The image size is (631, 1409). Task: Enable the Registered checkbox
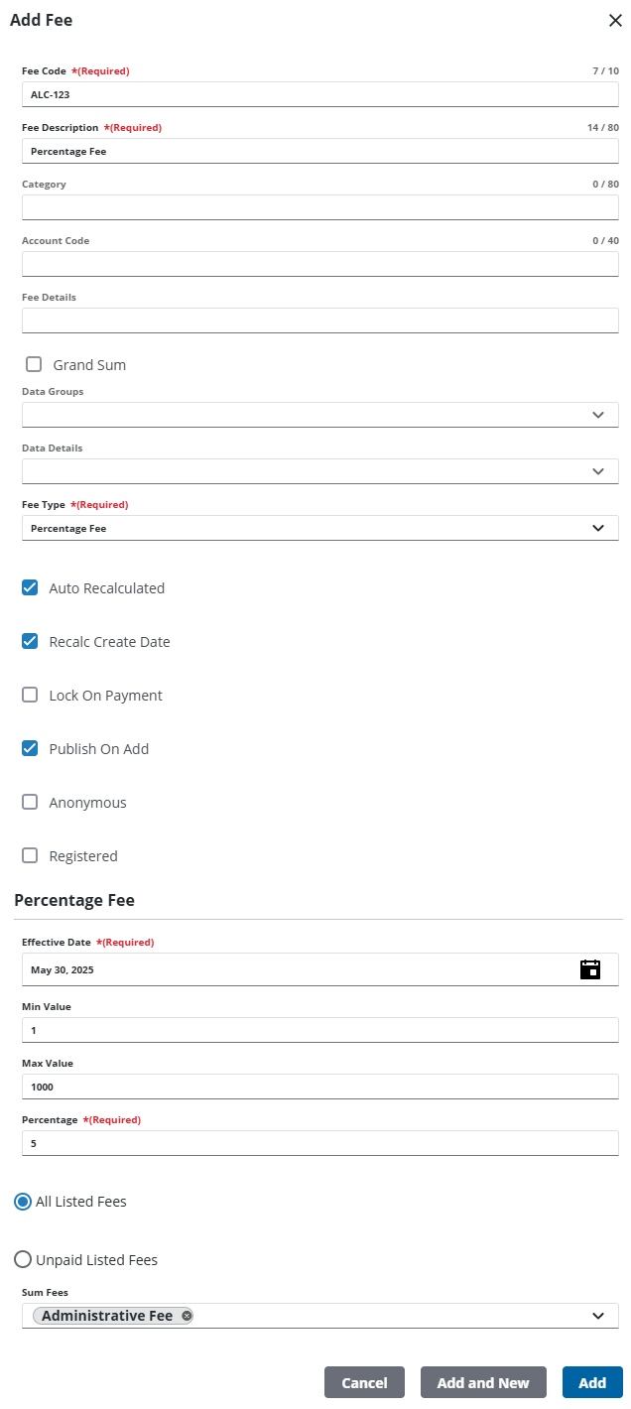coord(30,855)
